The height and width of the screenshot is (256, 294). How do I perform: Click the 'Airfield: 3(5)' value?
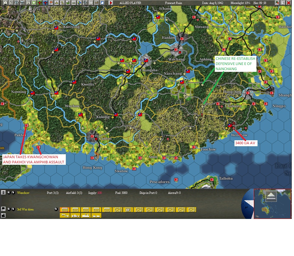tap(74, 193)
